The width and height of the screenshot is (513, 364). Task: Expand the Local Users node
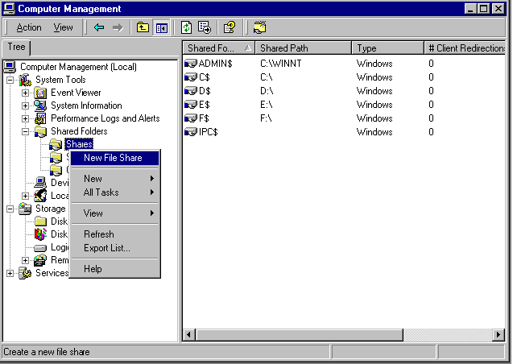[25, 196]
